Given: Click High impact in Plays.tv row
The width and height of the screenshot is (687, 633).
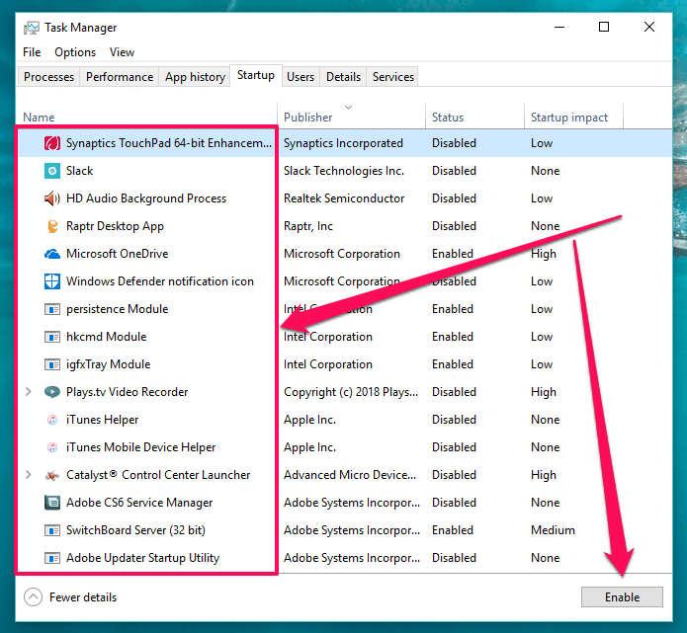Looking at the screenshot, I should 544,392.
